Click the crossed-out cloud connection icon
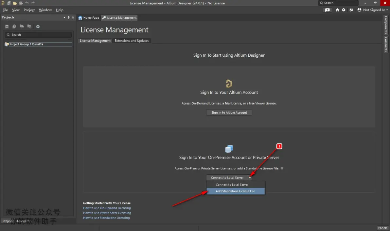The width and height of the screenshot is (390, 231). click(351, 10)
